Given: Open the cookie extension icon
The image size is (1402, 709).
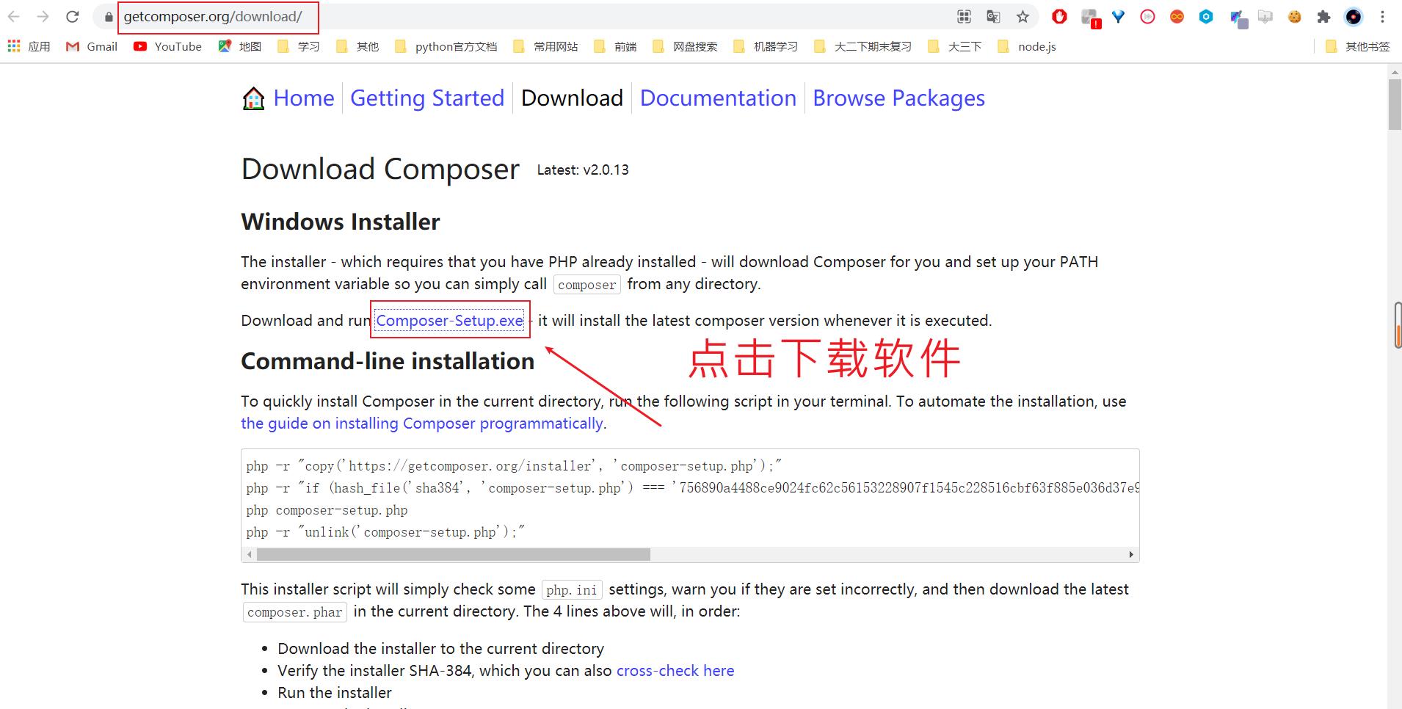Looking at the screenshot, I should click(x=1295, y=17).
